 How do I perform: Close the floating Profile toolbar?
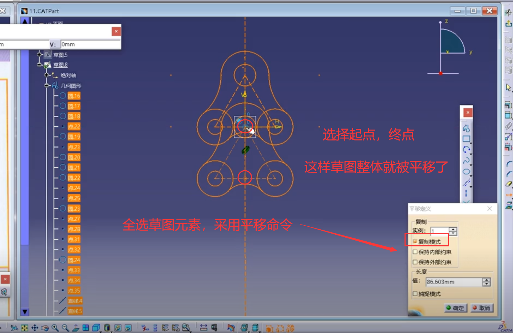[x=468, y=112]
